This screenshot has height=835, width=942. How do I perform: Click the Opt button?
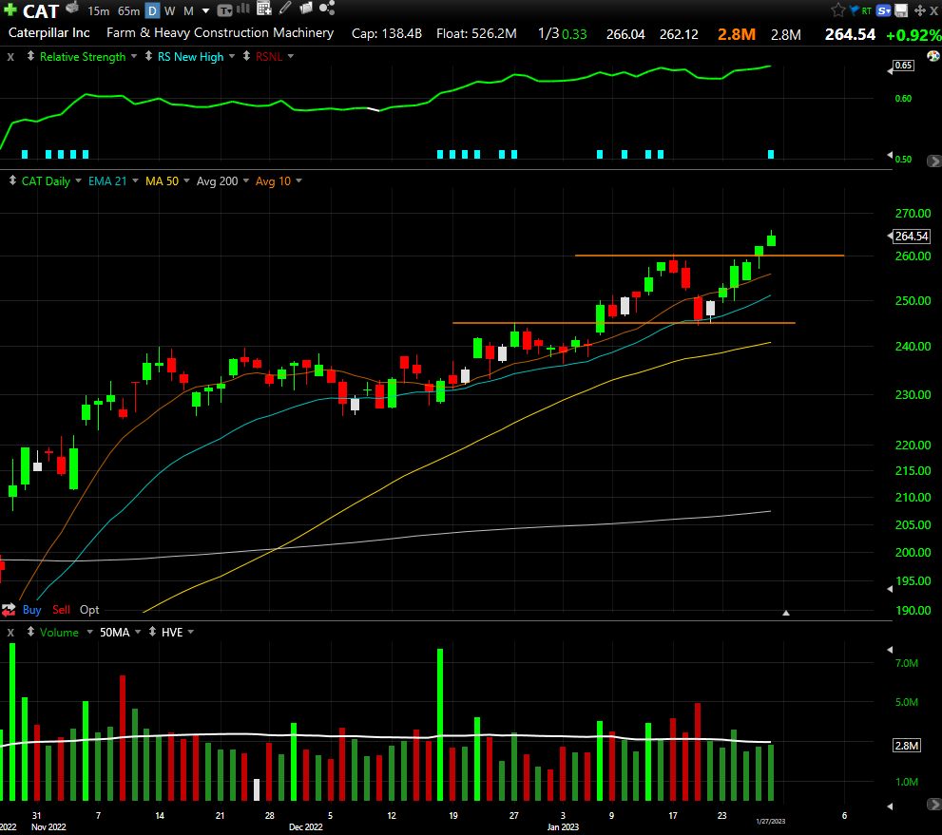point(89,610)
